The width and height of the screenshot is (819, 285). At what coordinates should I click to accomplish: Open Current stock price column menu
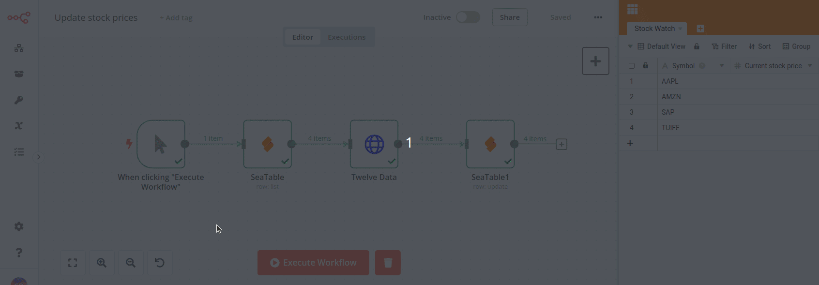tap(810, 66)
